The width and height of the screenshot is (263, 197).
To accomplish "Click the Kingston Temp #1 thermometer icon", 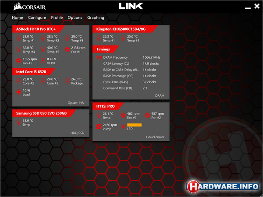I will click(99, 39).
